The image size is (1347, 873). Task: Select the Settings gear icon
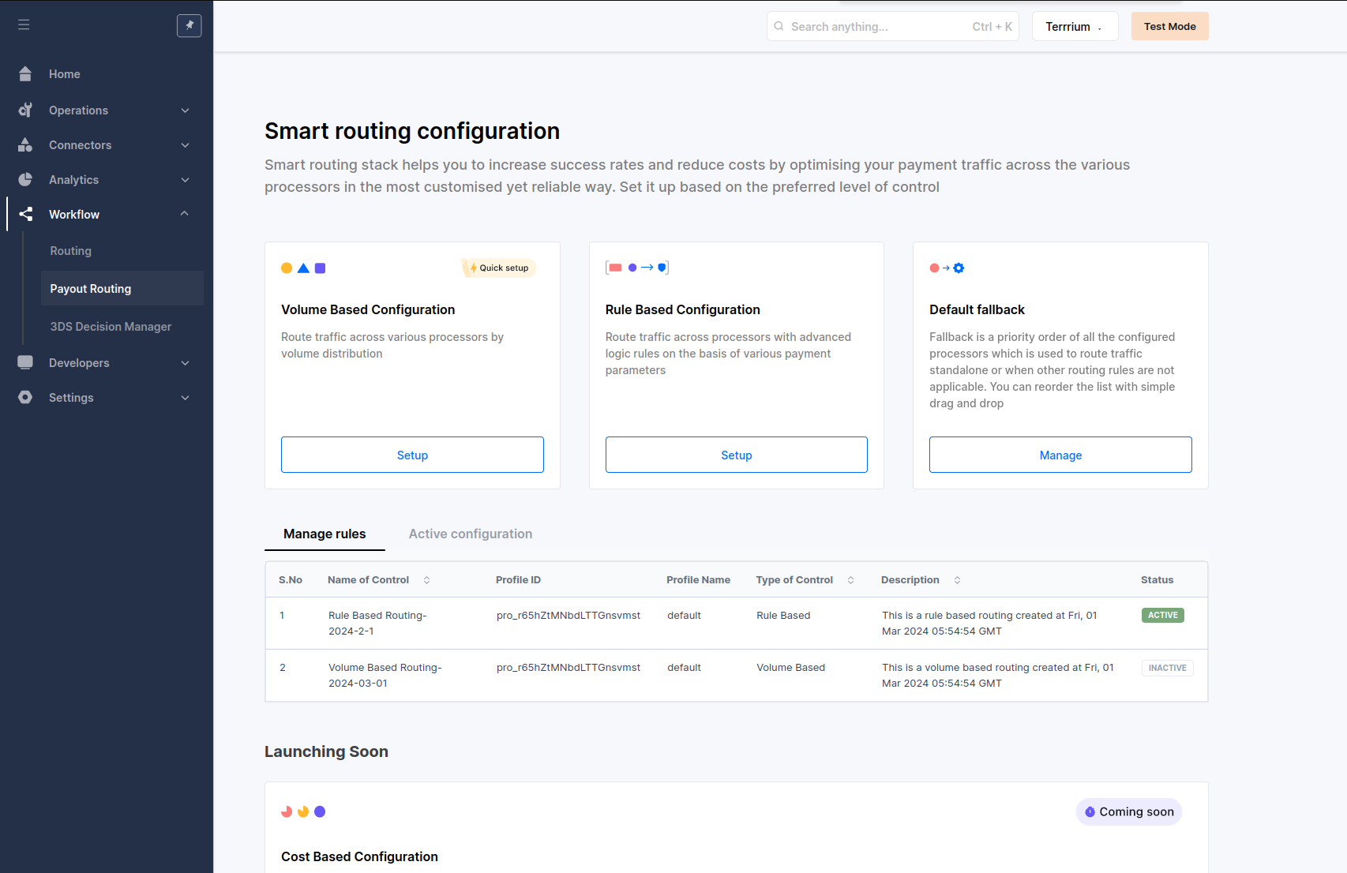(x=24, y=397)
